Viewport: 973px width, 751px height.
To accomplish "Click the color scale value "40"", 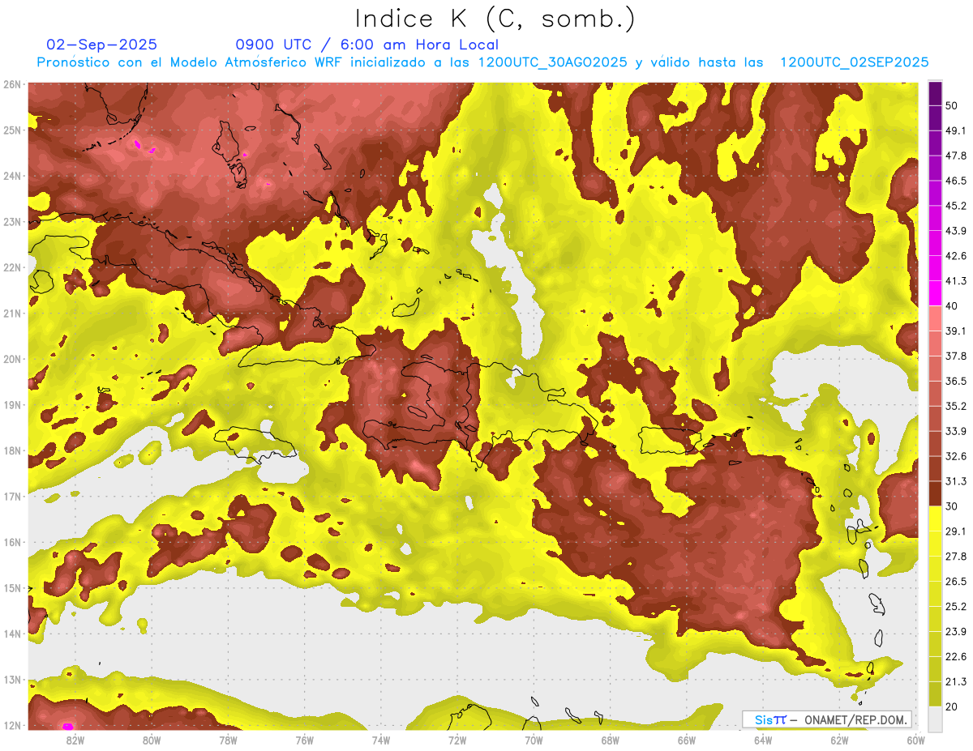I will pos(952,306).
